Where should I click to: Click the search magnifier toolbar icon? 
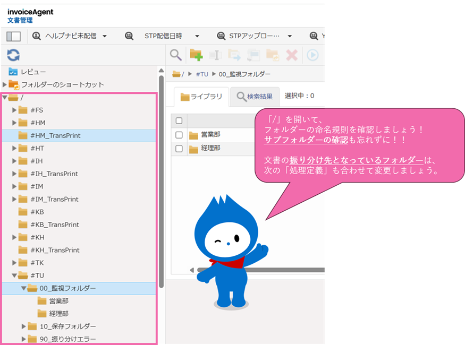pyautogui.click(x=175, y=55)
